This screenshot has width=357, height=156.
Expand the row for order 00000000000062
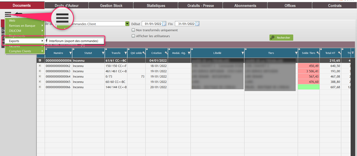point(40,66)
